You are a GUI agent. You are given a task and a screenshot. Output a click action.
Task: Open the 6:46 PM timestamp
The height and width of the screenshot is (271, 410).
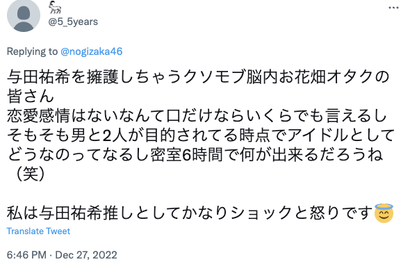(26, 255)
